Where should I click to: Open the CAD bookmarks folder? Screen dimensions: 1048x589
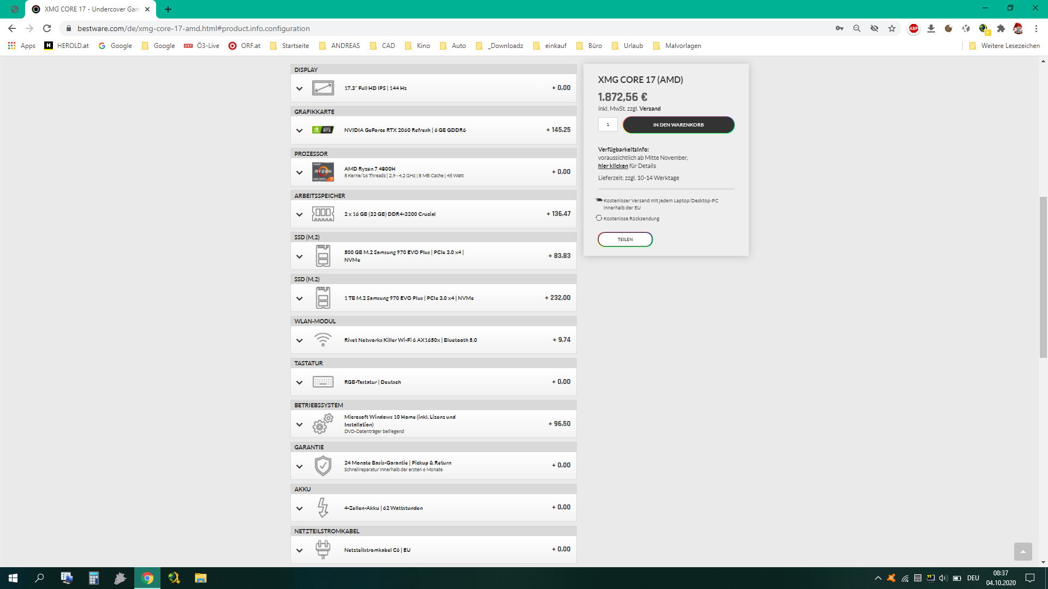click(x=382, y=46)
